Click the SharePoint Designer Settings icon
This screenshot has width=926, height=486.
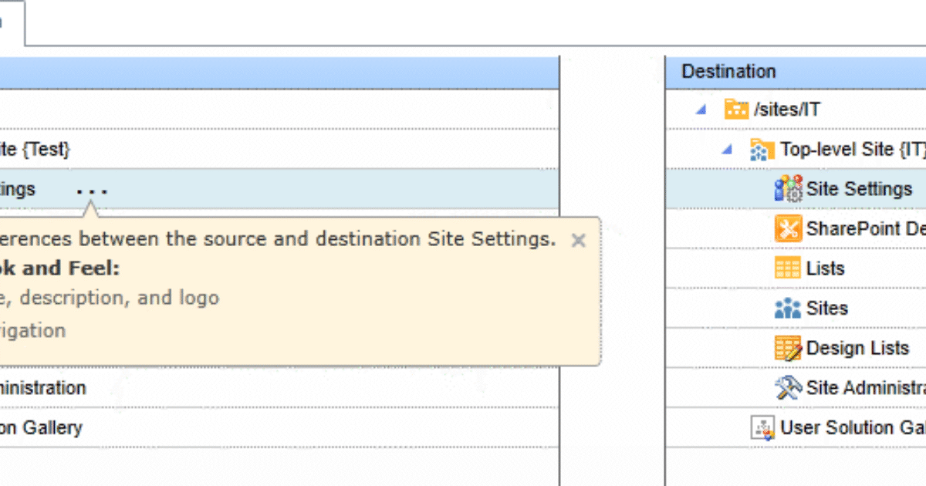coord(788,228)
